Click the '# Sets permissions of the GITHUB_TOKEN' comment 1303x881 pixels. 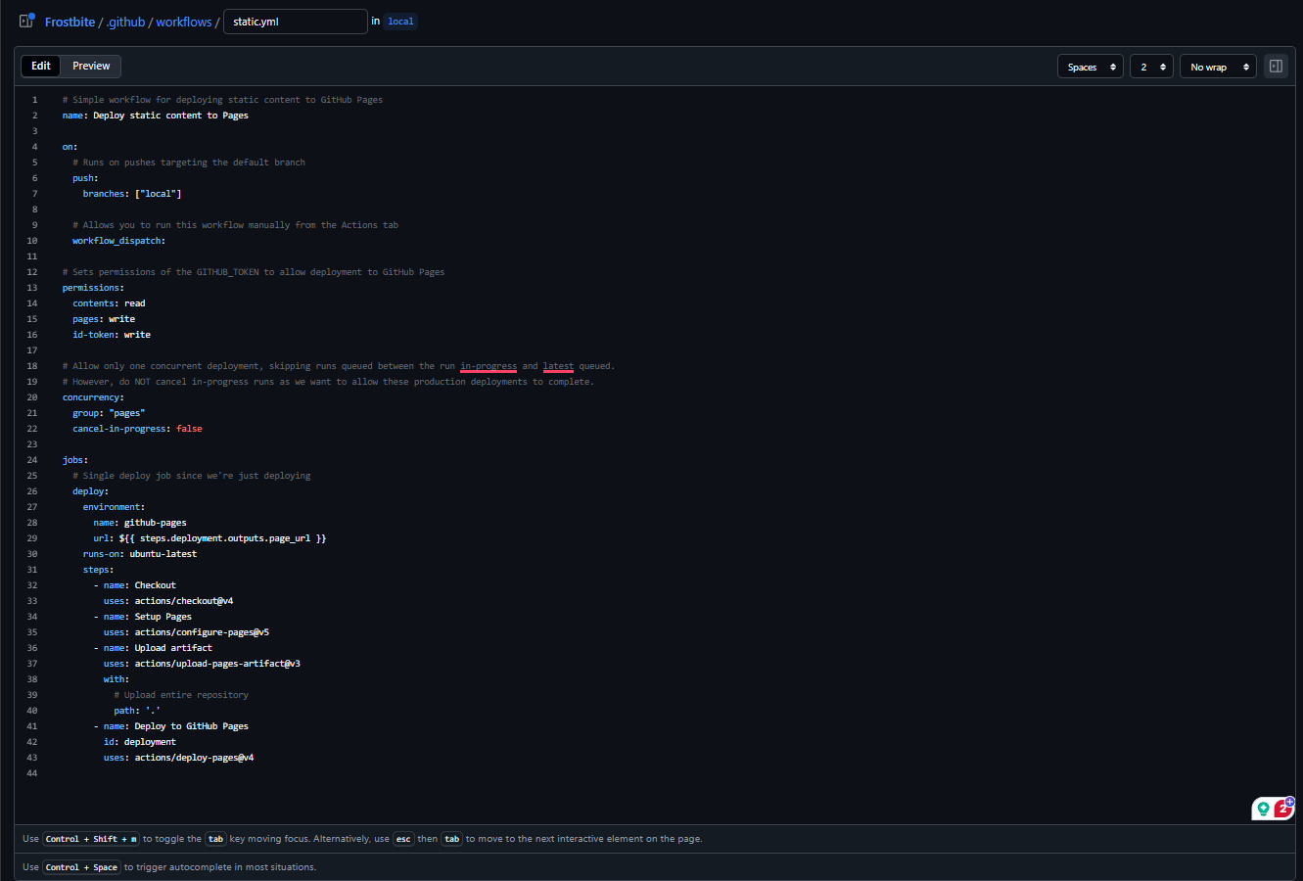click(254, 272)
